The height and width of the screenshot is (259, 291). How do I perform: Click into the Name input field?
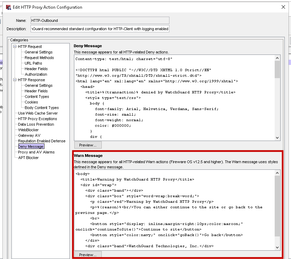coord(100,20)
